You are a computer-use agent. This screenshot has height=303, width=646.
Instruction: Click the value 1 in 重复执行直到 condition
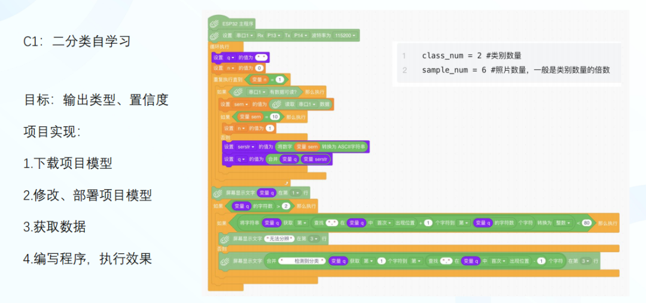click(279, 80)
